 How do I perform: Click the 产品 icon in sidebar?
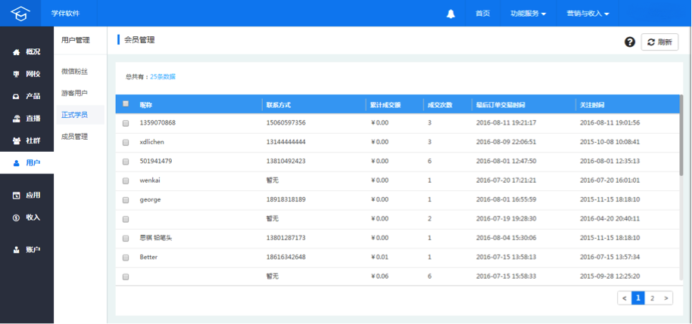[x=17, y=97]
